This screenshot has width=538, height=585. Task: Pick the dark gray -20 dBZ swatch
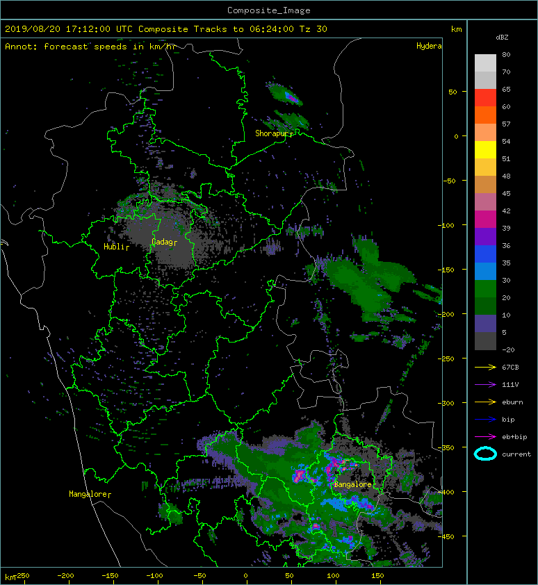tap(485, 341)
